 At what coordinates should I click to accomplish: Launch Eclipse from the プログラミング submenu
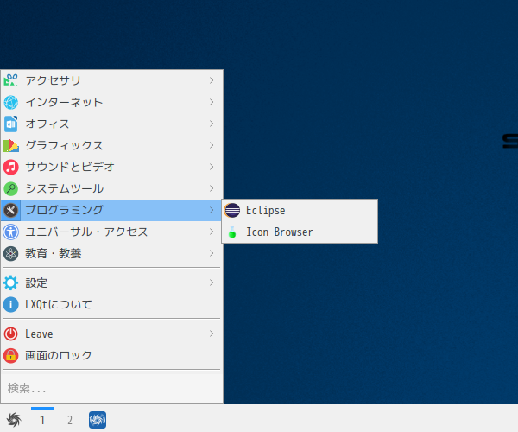pyautogui.click(x=300, y=211)
